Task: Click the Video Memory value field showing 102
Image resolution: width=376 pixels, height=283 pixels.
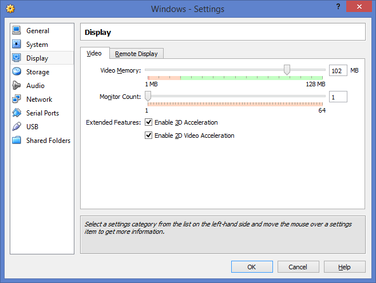Action: (x=338, y=70)
